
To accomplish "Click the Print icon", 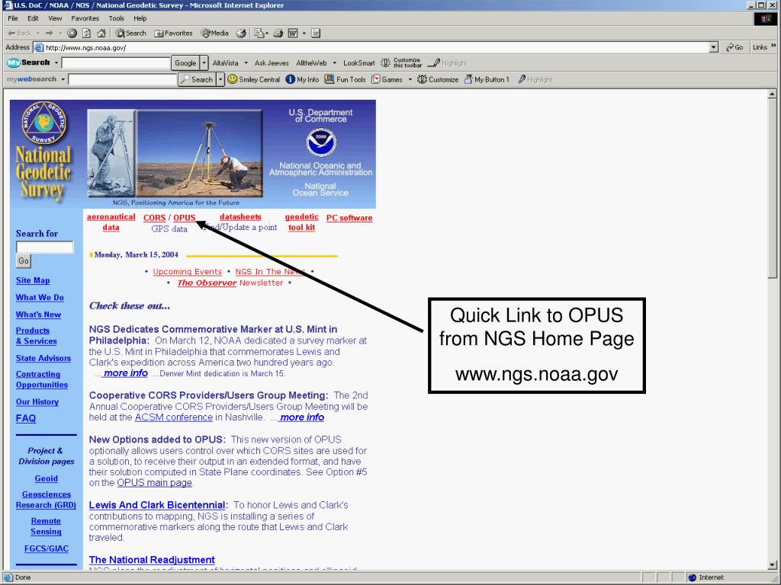I will click(x=278, y=34).
